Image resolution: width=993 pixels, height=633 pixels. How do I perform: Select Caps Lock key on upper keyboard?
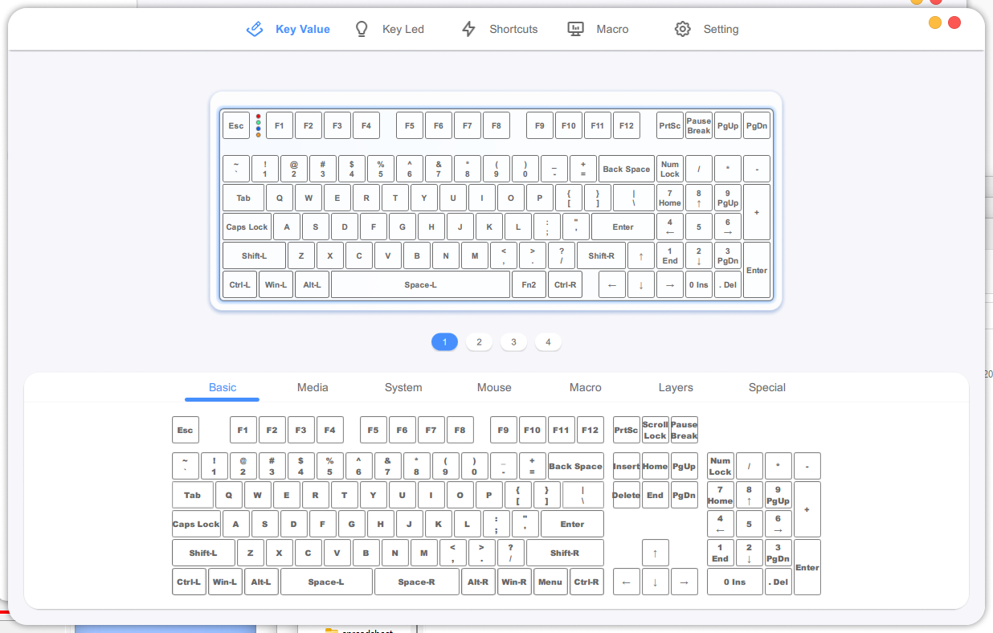(x=247, y=227)
